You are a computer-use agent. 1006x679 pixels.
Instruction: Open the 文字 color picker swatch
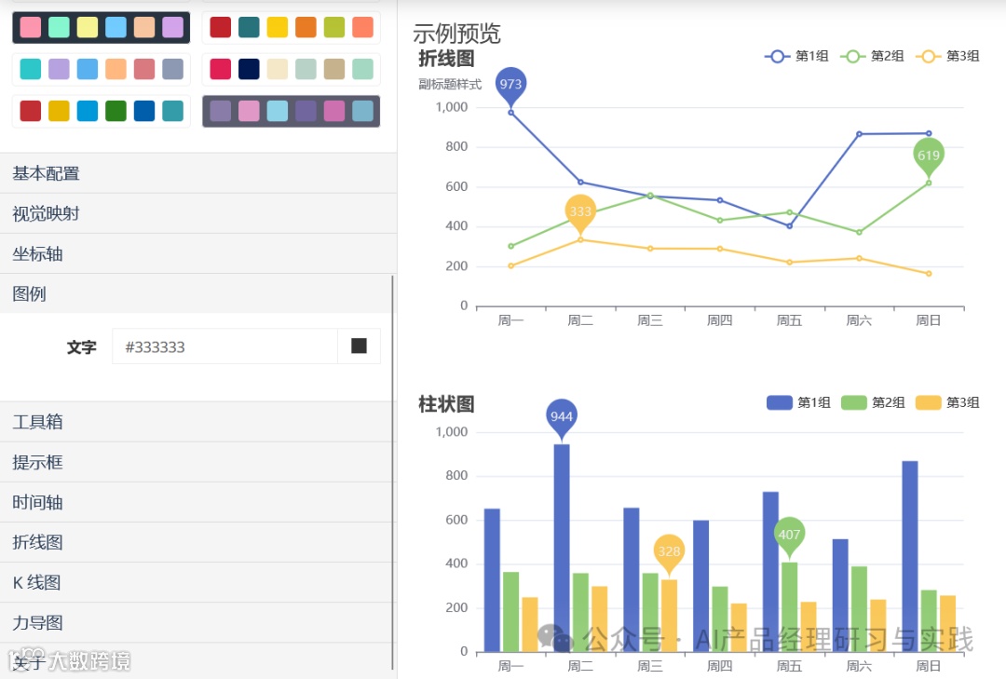pyautogui.click(x=360, y=346)
